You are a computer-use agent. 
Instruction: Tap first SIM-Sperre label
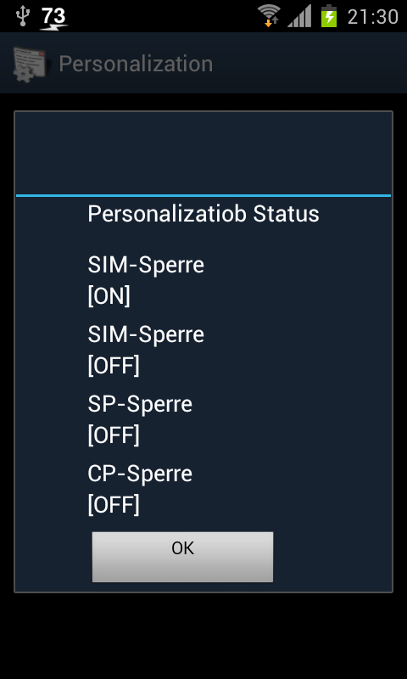coord(146,265)
